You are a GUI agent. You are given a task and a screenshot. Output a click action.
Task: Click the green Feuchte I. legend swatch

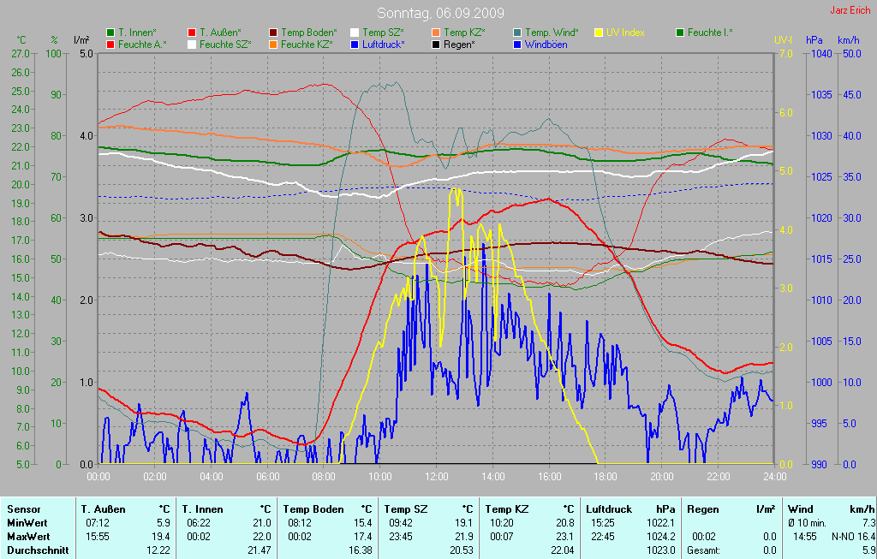pyautogui.click(x=680, y=33)
